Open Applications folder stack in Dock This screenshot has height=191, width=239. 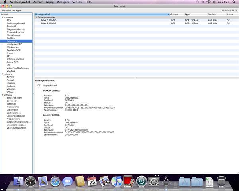(x=184, y=181)
